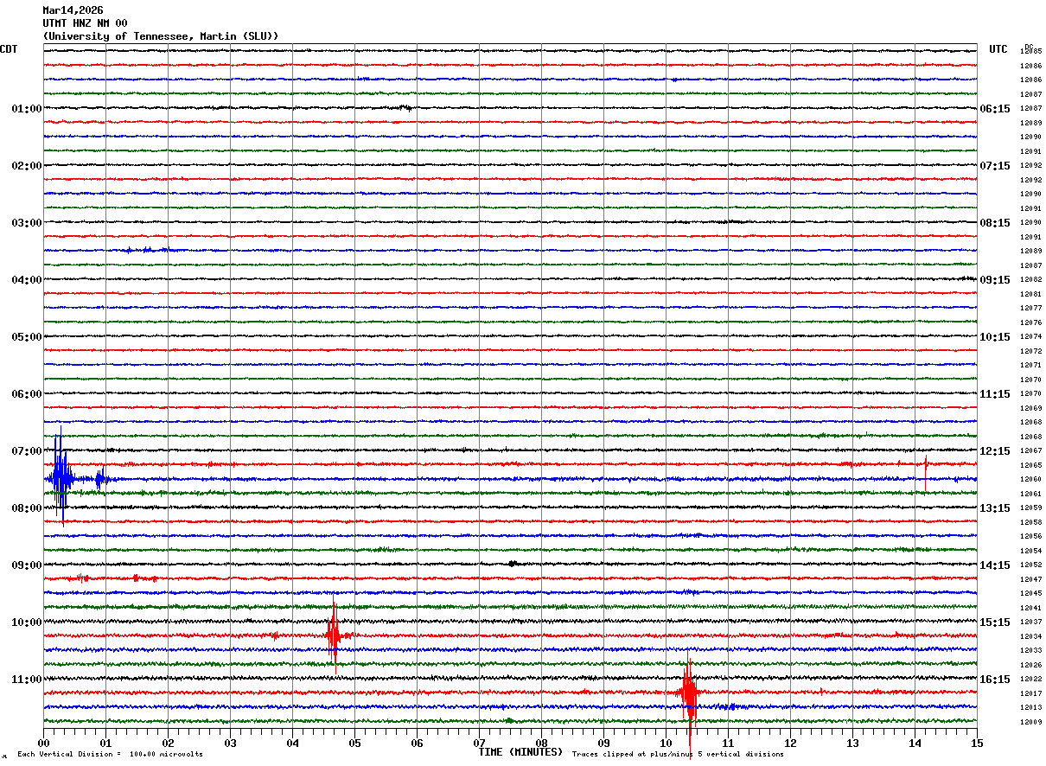Click the UTC column header
1046x766 pixels.
click(998, 49)
